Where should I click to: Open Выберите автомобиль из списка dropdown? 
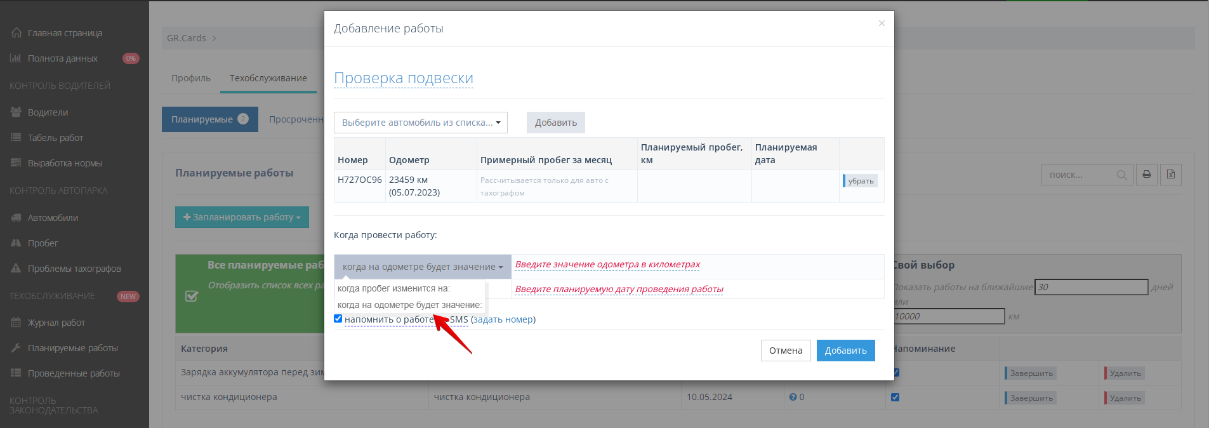[x=420, y=123]
